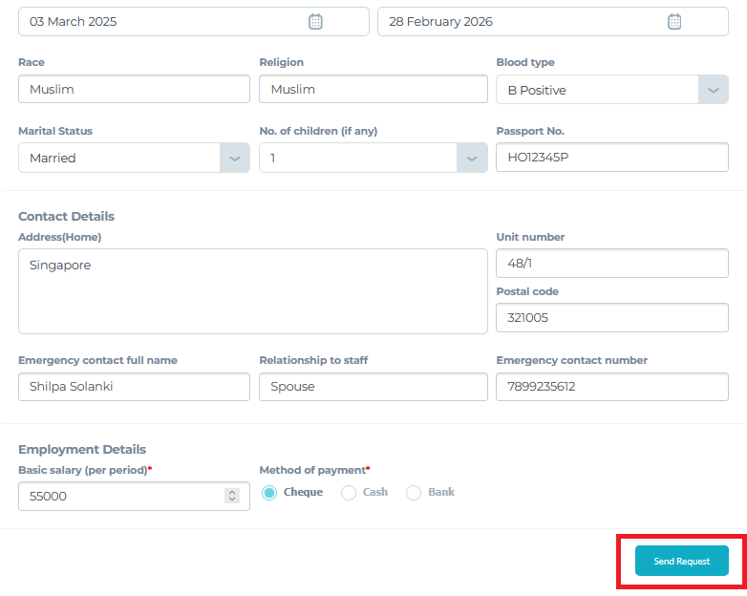Expand No. of children dropdown
Image resolution: width=747 pixels, height=596 pixels.
click(471, 159)
